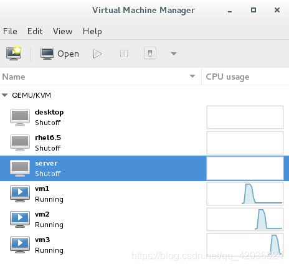Screen dimensions: 289x267
Task: Collapse the QEMU/KVM connection tree
Action: click(4, 95)
